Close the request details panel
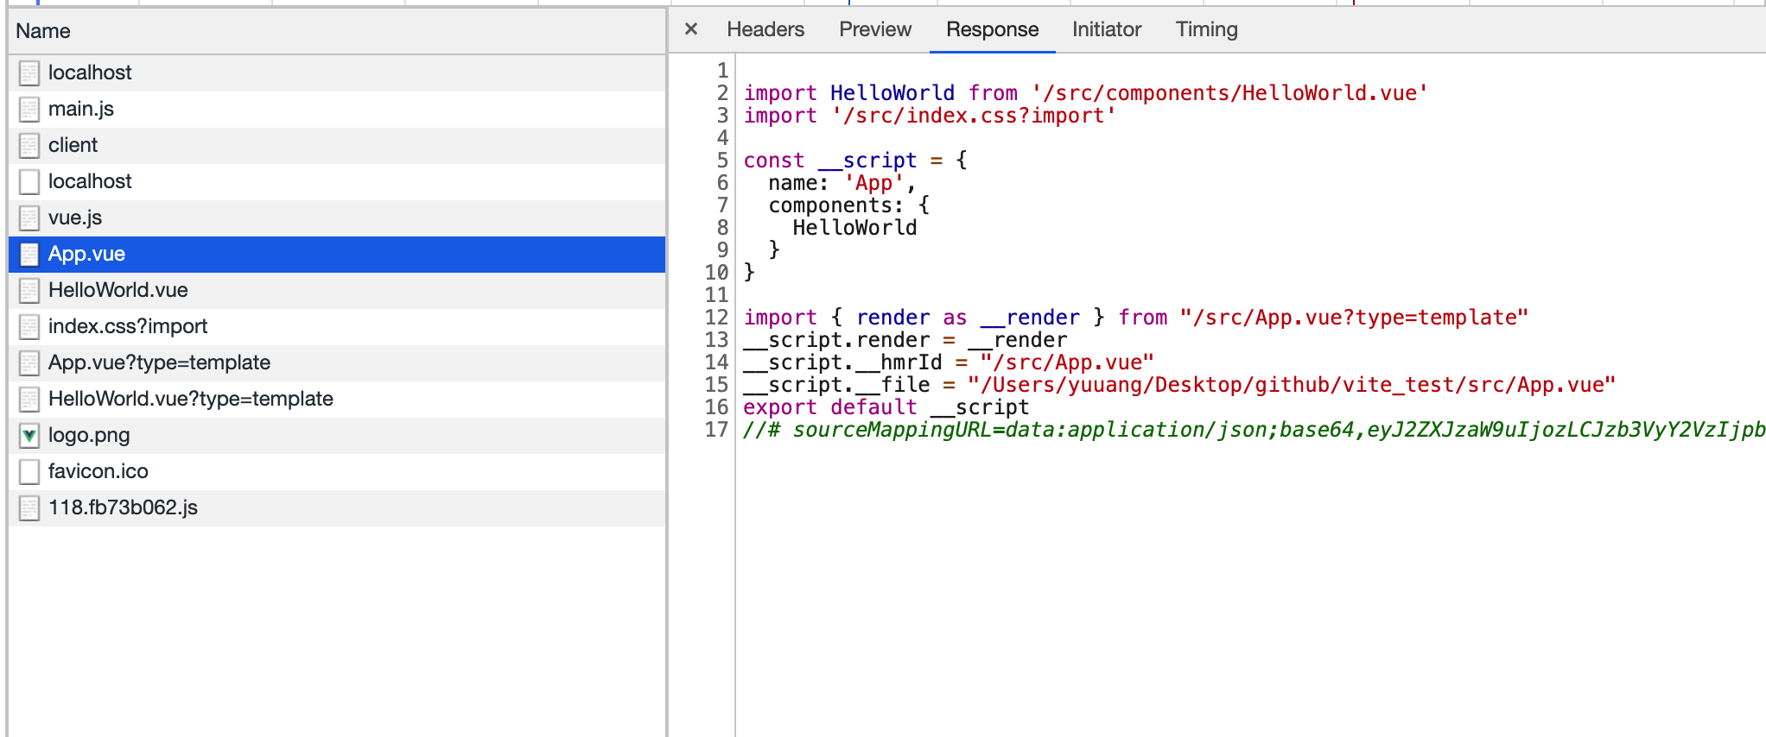The image size is (1766, 737). pyautogui.click(x=690, y=29)
